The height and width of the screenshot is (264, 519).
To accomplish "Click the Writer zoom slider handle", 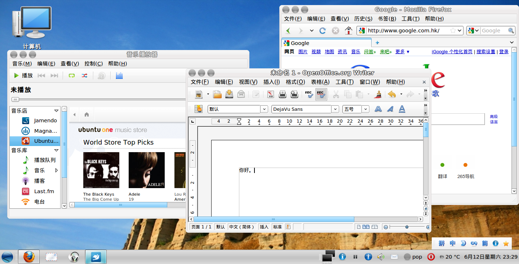I will [407, 227].
